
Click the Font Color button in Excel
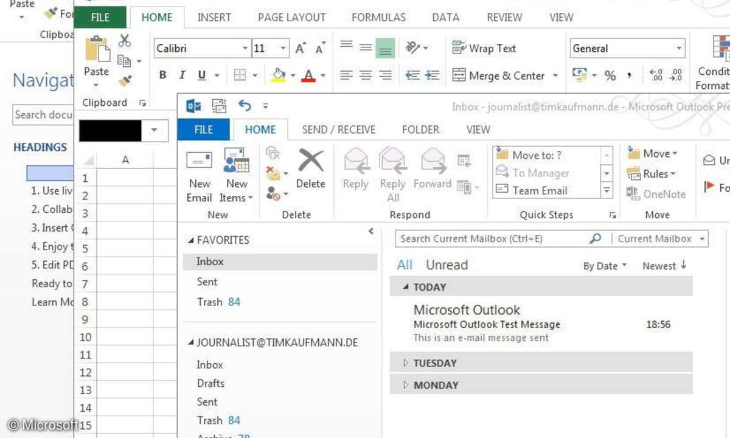309,75
